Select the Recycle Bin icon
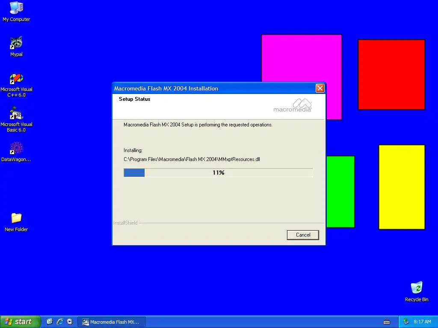Viewport: 438px width, 328px height. (417, 292)
